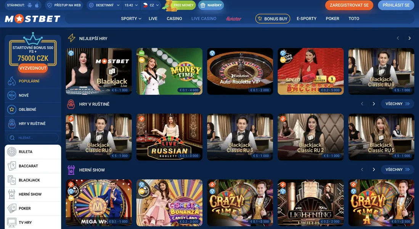The image size is (419, 229).
Task: Open Oblíbené star icon
Action: click(11, 110)
